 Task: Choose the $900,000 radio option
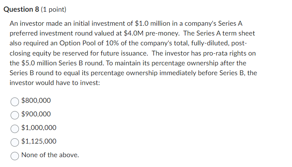(x=15, y=114)
